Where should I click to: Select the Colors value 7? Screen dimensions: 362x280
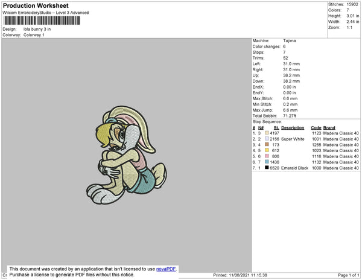pyautogui.click(x=348, y=10)
